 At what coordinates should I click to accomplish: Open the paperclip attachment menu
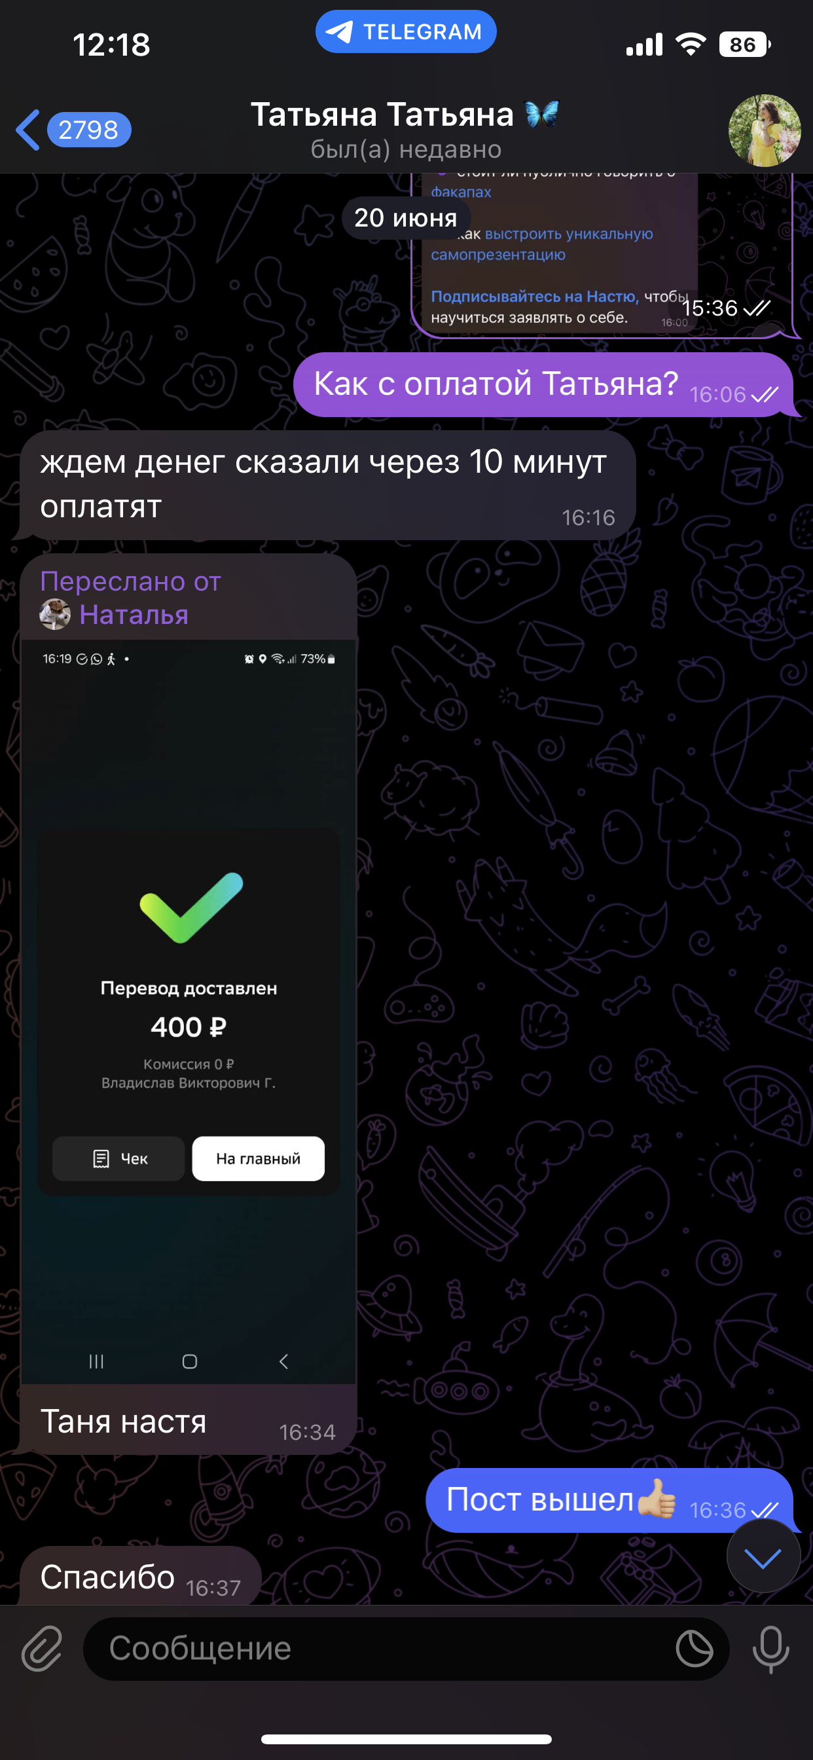[42, 1648]
